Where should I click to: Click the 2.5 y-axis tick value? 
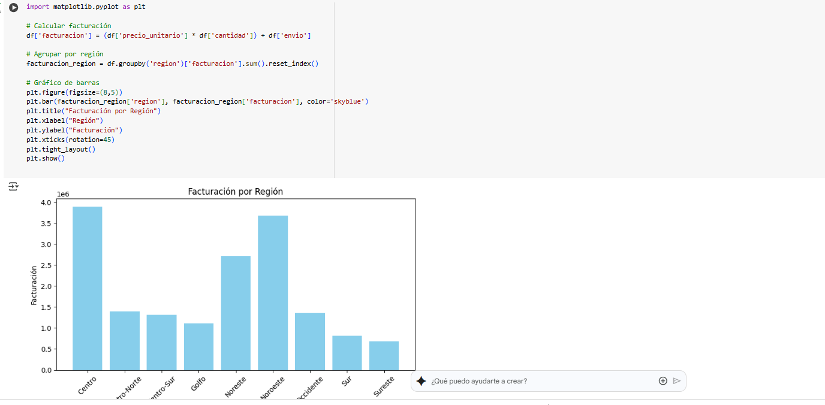[47, 265]
